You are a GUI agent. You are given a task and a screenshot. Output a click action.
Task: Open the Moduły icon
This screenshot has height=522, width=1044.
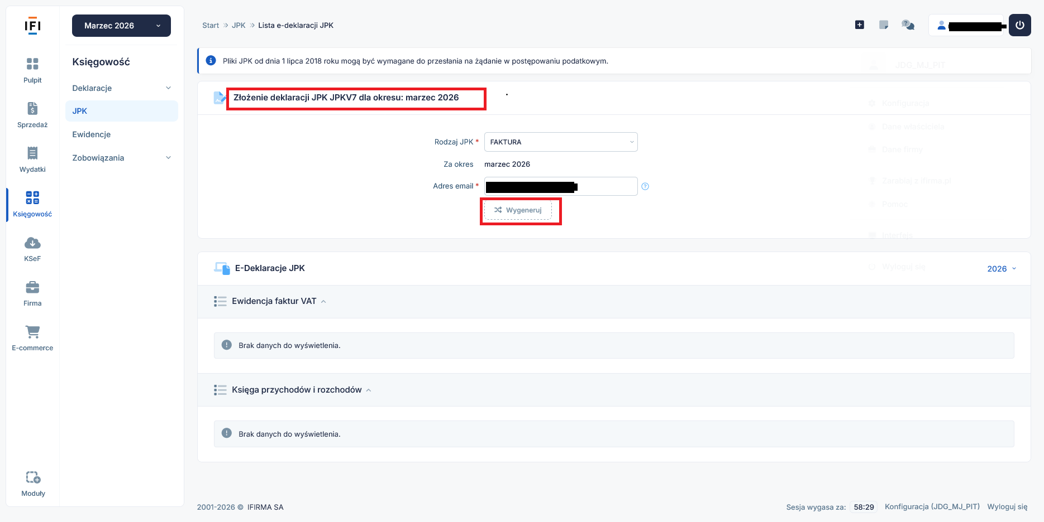tap(33, 478)
